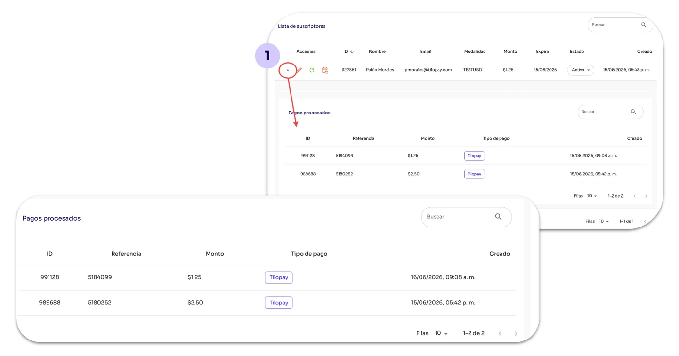
Task: Click the green renew icon for subscriber 327861
Action: click(x=312, y=70)
